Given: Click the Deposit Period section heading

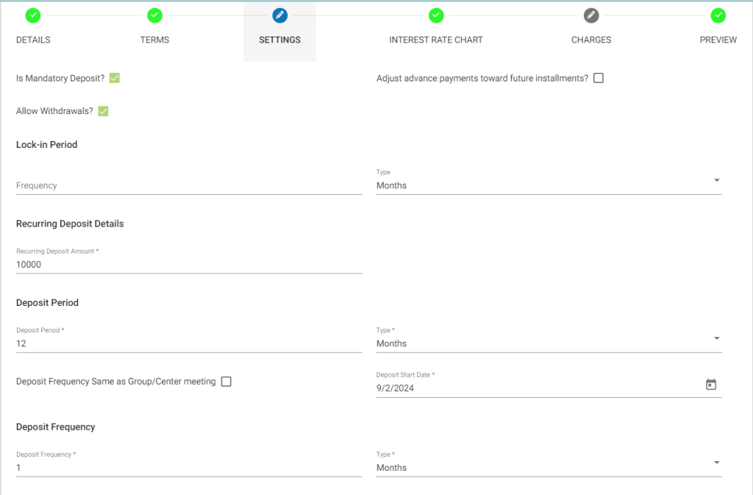Looking at the screenshot, I should click(47, 302).
